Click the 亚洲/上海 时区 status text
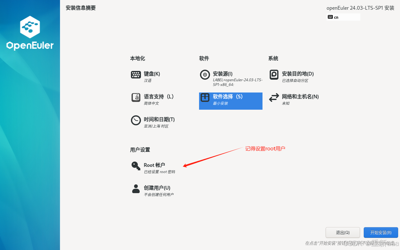 [x=156, y=126]
